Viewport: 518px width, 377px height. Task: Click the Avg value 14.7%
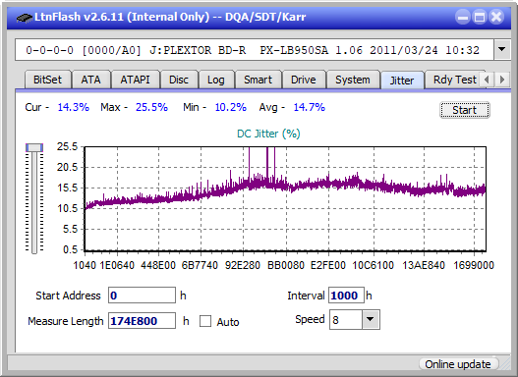click(x=310, y=107)
